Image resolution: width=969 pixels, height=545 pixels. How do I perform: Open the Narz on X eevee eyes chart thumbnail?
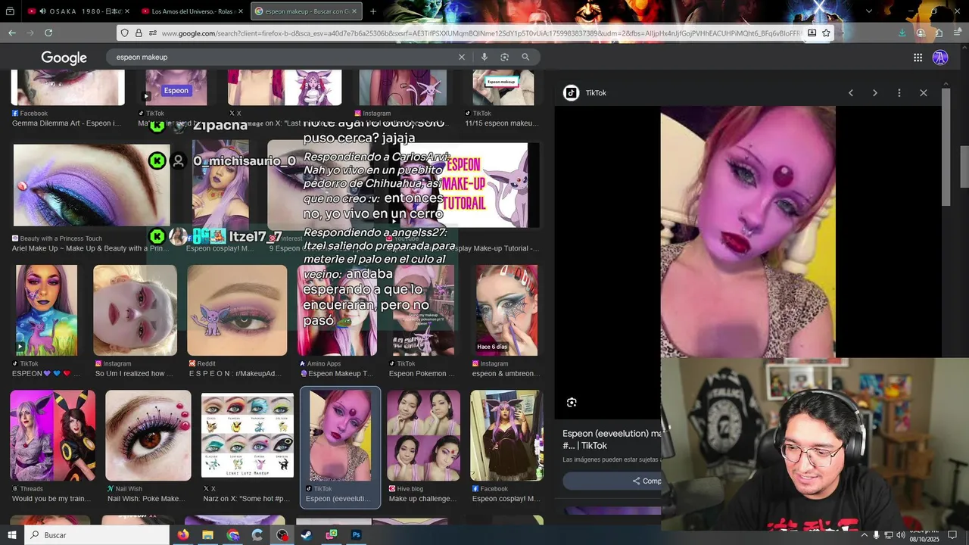tap(248, 435)
